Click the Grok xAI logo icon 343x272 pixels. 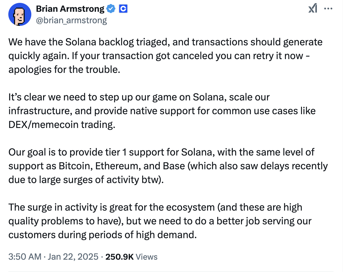(x=312, y=8)
